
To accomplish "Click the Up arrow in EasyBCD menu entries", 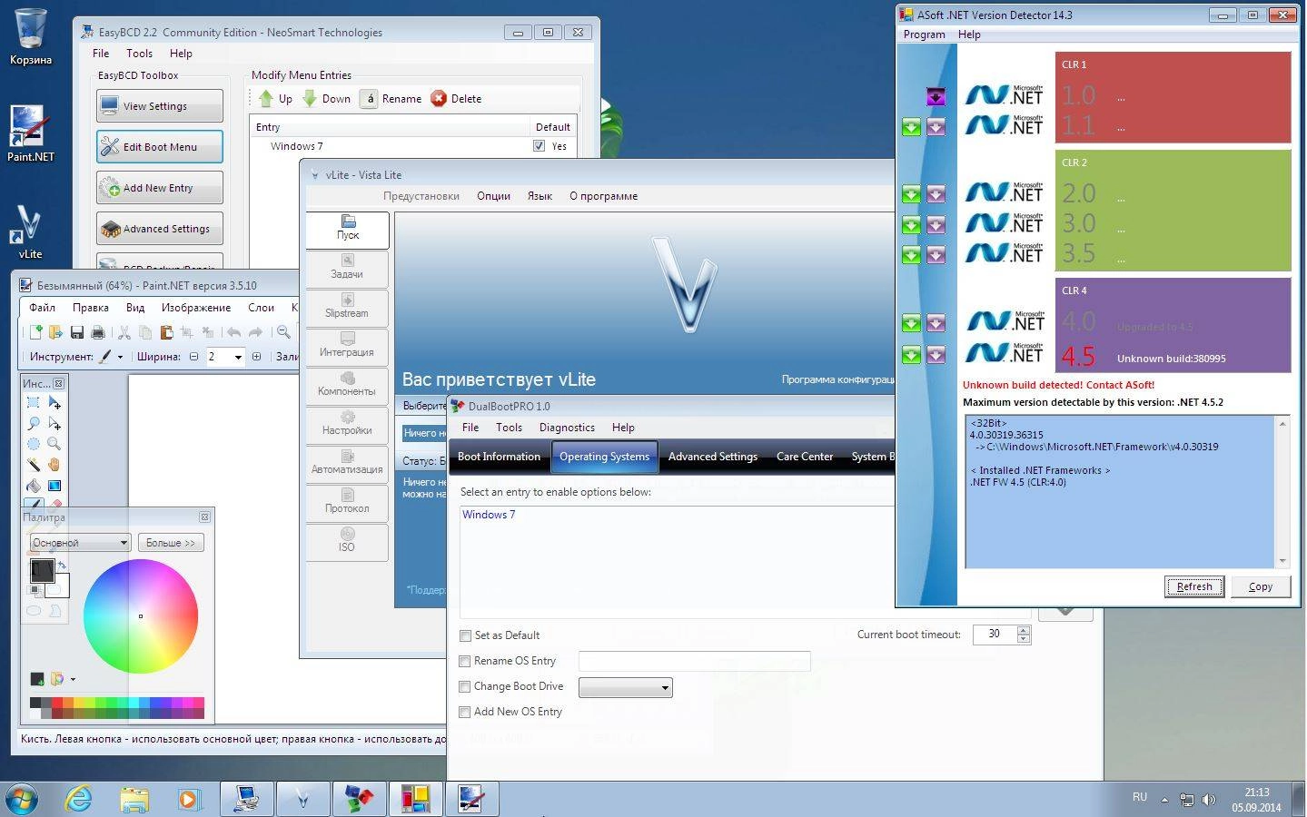I will pos(266,98).
